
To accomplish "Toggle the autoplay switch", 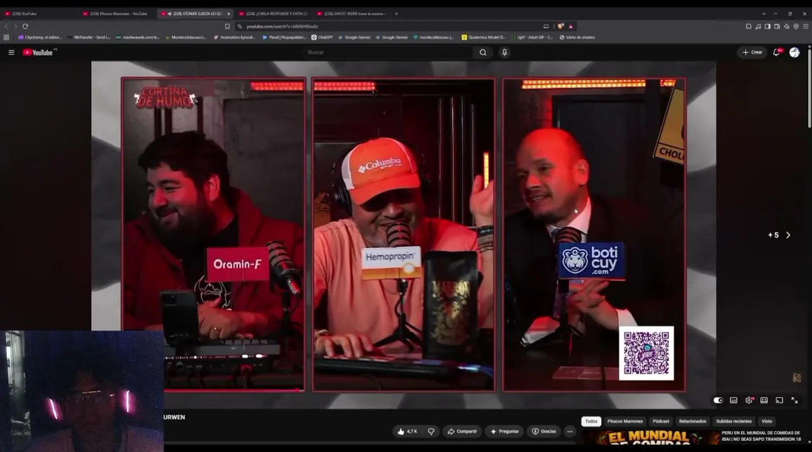I will 718,401.
